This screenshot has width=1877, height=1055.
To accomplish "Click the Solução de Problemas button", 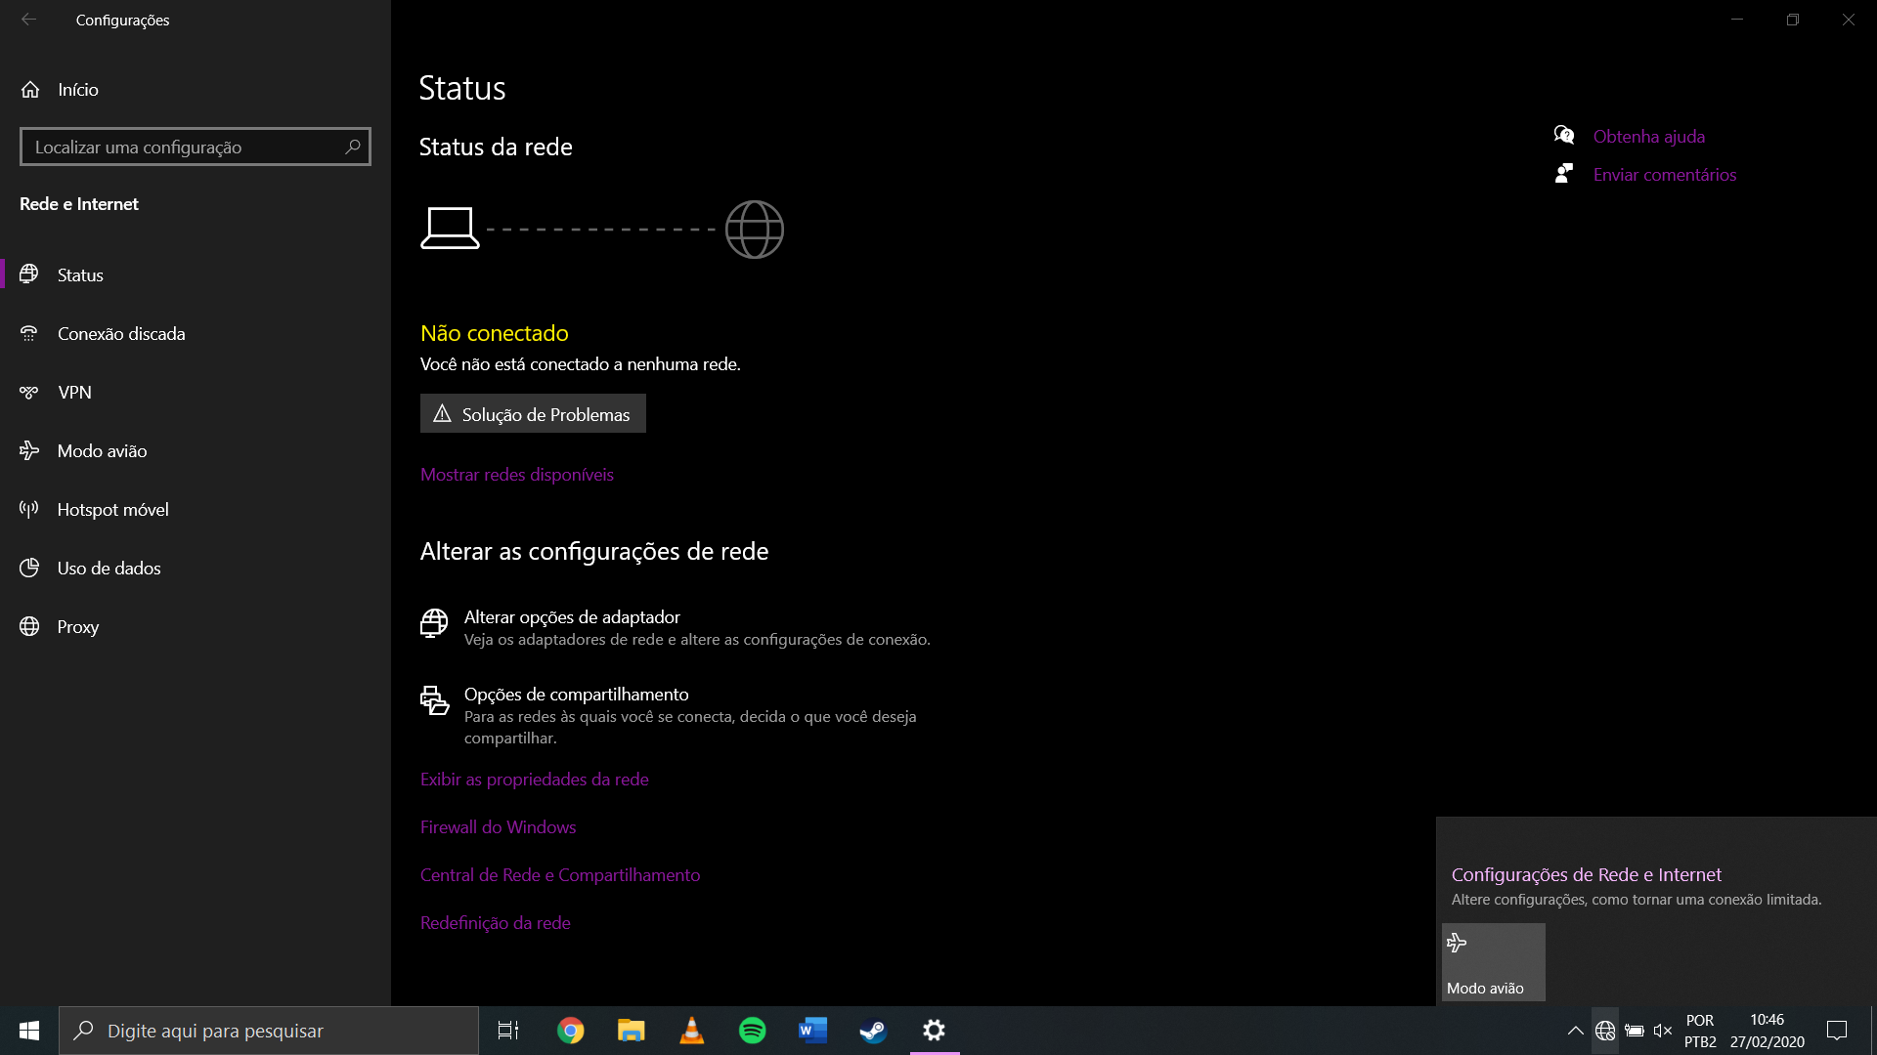I will [533, 413].
